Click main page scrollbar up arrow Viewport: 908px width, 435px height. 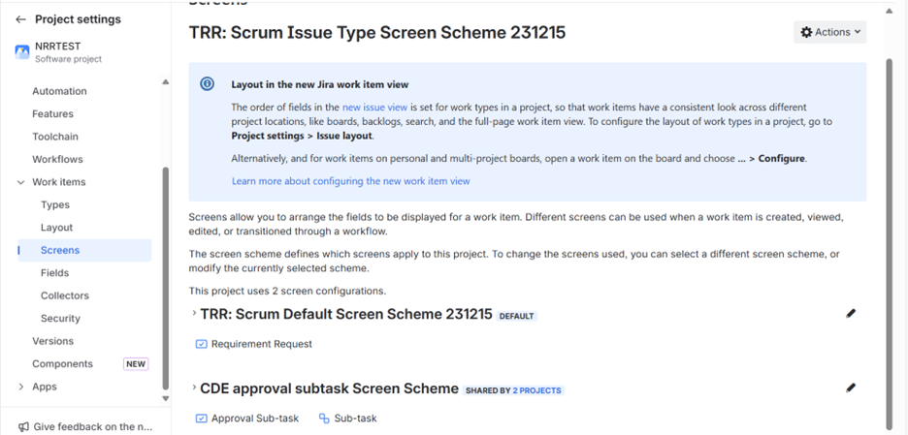tap(890, 11)
